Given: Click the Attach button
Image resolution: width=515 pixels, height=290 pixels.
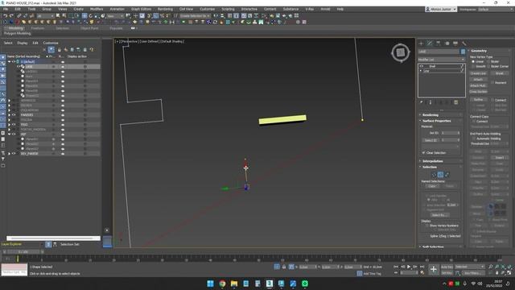Looking at the screenshot, I should coord(478,80).
